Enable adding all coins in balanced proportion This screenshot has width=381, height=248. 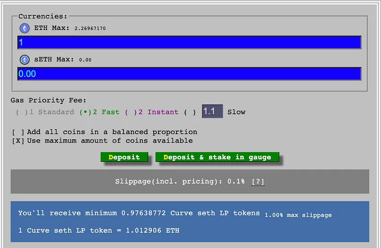click(x=18, y=132)
